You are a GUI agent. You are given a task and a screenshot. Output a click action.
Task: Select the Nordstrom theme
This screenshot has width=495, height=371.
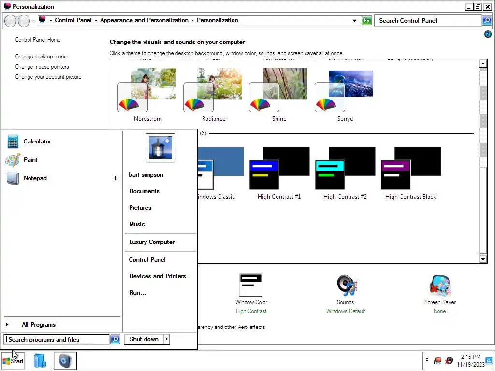pos(147,95)
